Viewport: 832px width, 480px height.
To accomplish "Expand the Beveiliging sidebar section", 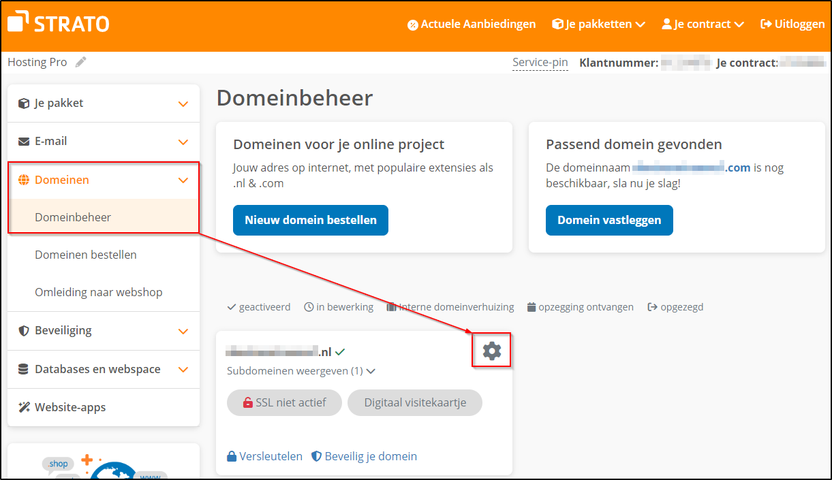I will click(x=103, y=330).
